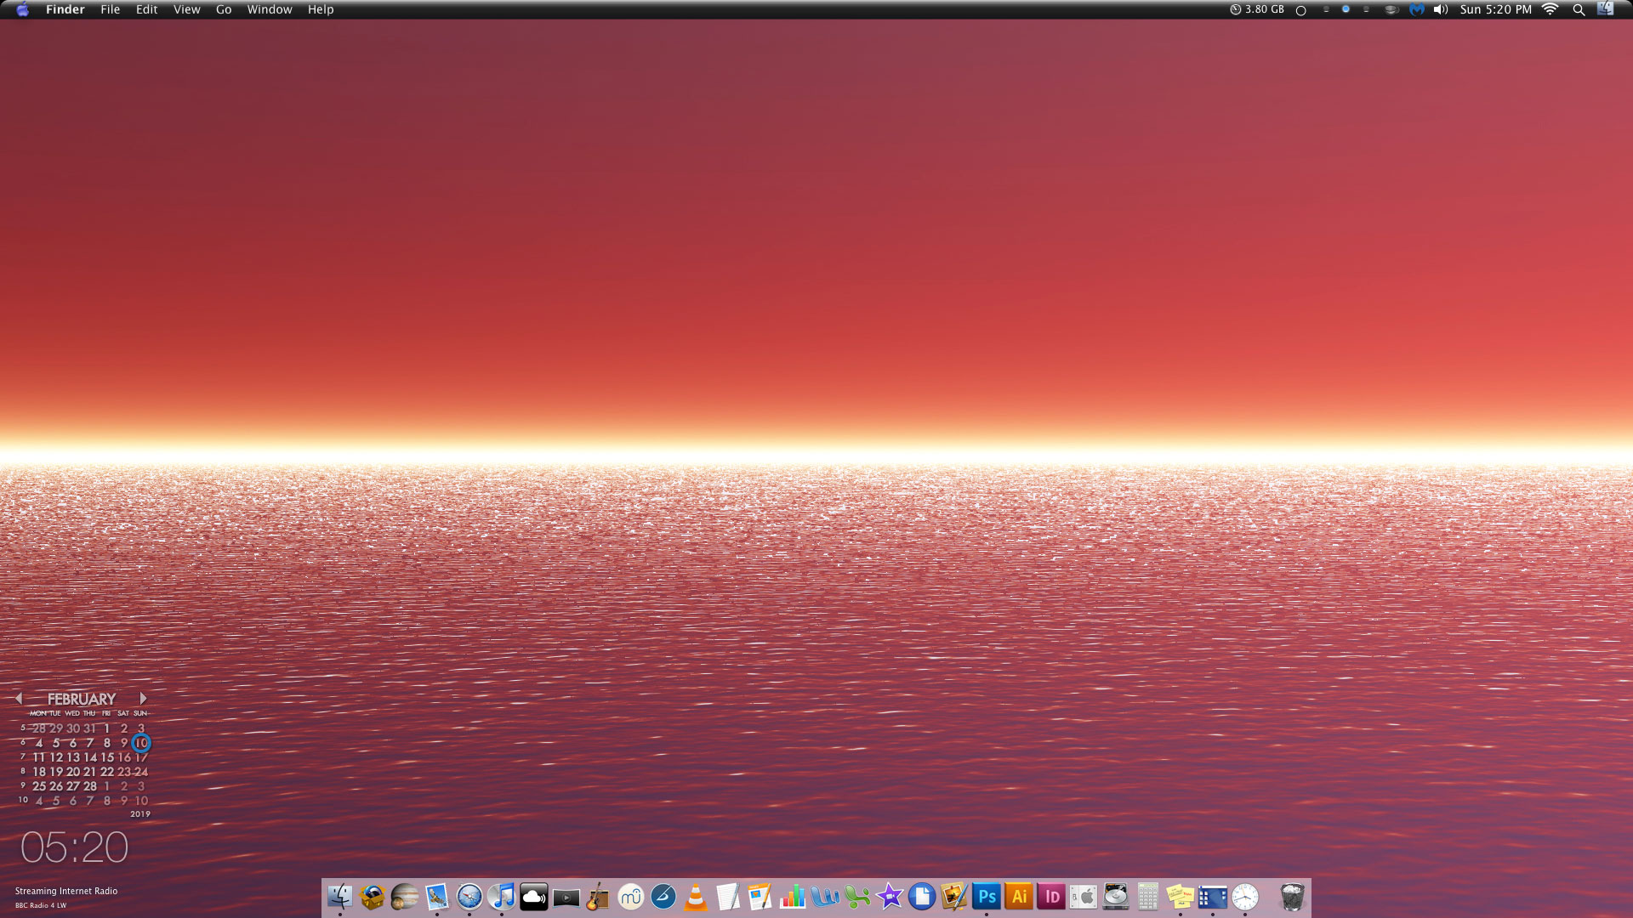Open the Go menu
This screenshot has height=918, width=1633.
pos(224,9)
